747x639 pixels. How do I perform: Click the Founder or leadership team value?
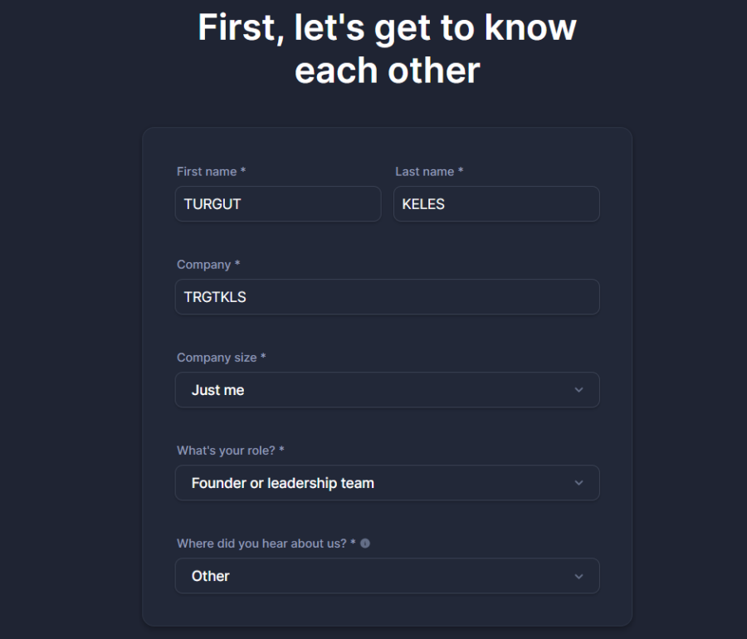282,483
